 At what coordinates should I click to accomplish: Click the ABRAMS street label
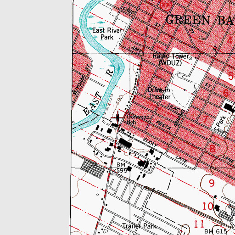pos(180,118)
